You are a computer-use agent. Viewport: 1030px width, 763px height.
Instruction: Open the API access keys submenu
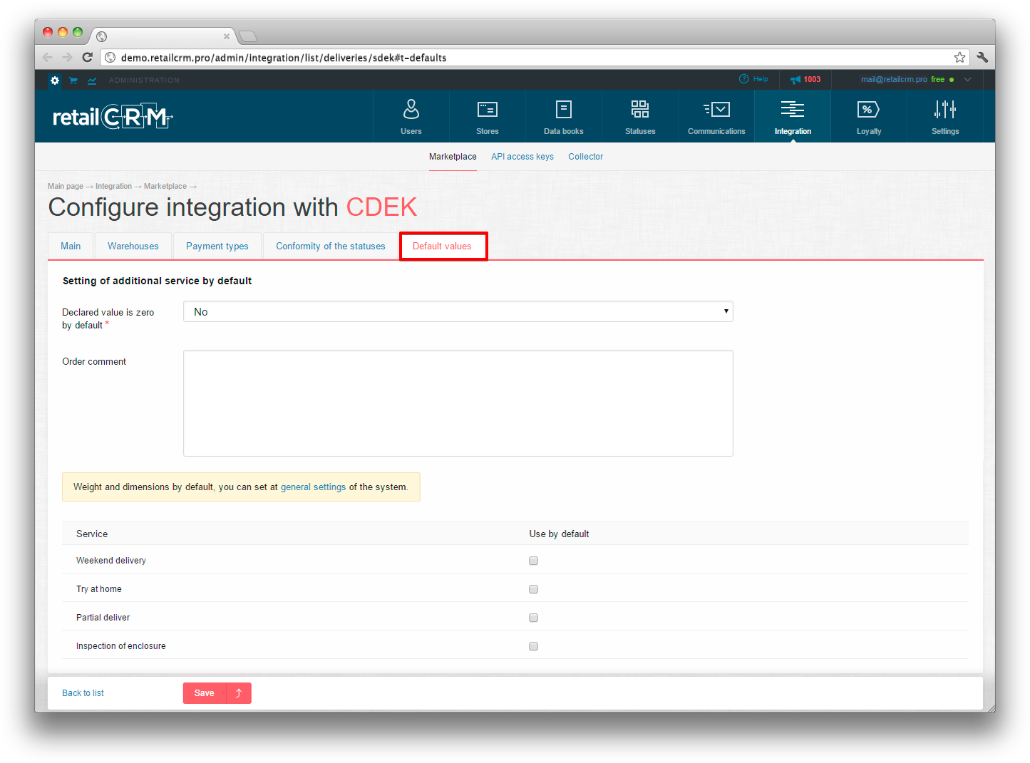(x=522, y=157)
